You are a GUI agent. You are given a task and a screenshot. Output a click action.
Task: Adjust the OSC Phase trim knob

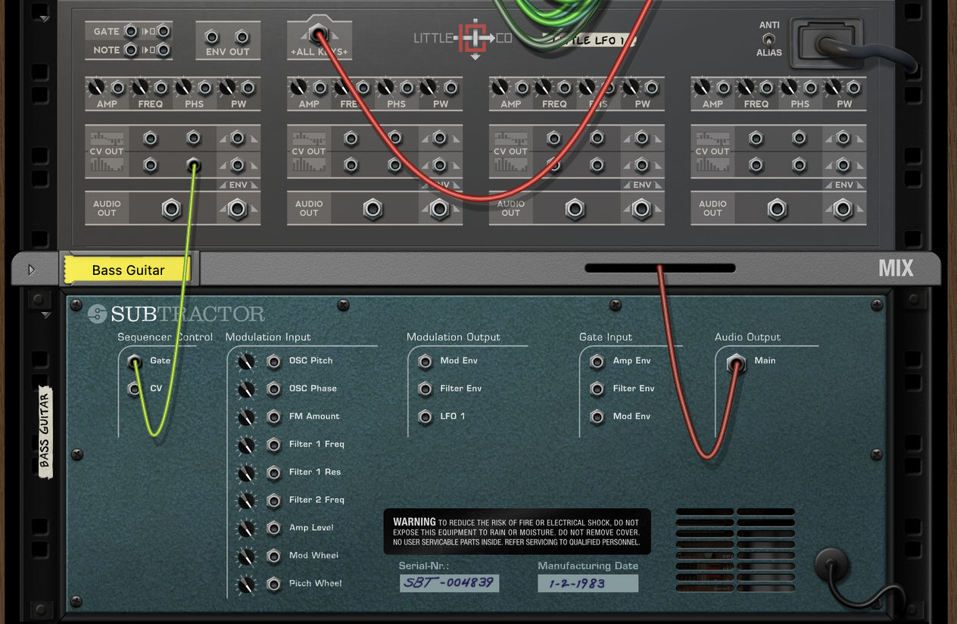(247, 390)
